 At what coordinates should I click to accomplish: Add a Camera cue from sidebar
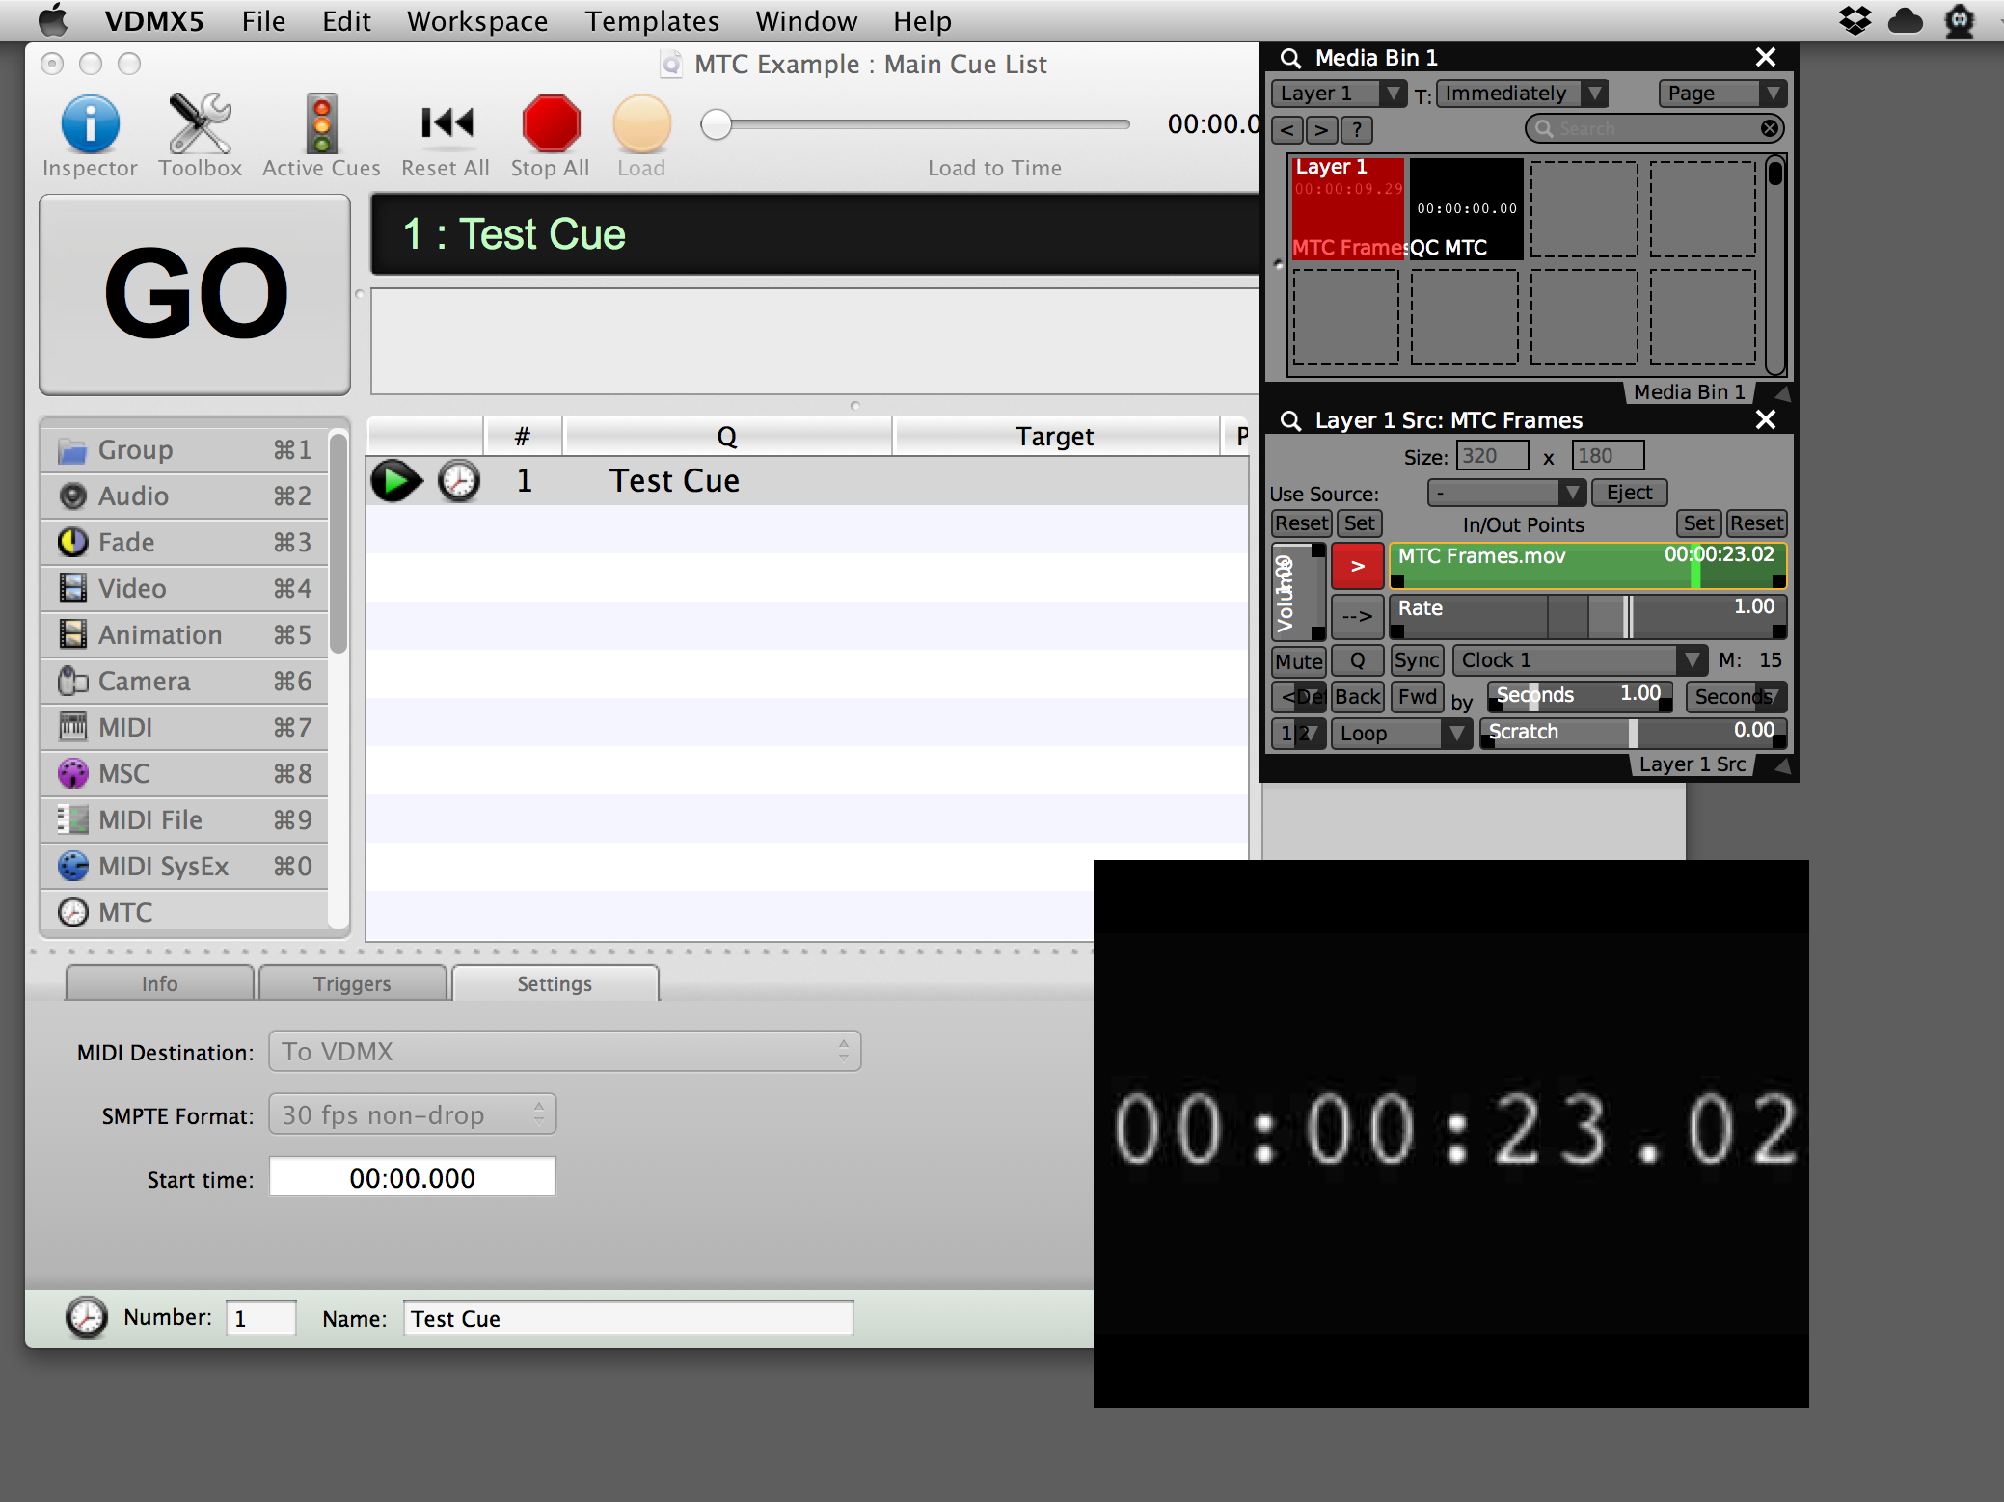(184, 682)
